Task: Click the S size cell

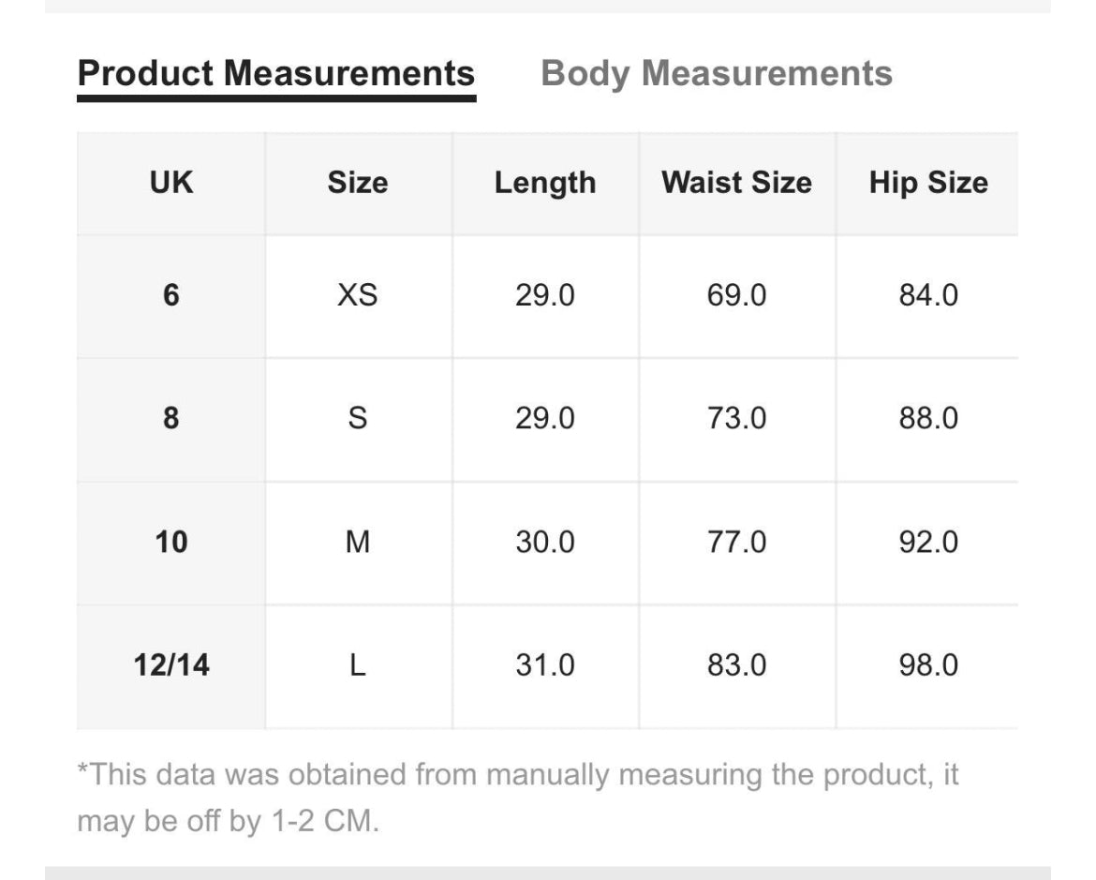Action: (x=358, y=419)
